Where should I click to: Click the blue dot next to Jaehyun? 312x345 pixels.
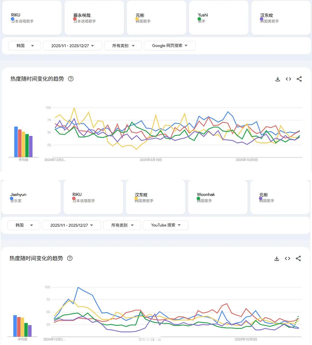pos(12,198)
